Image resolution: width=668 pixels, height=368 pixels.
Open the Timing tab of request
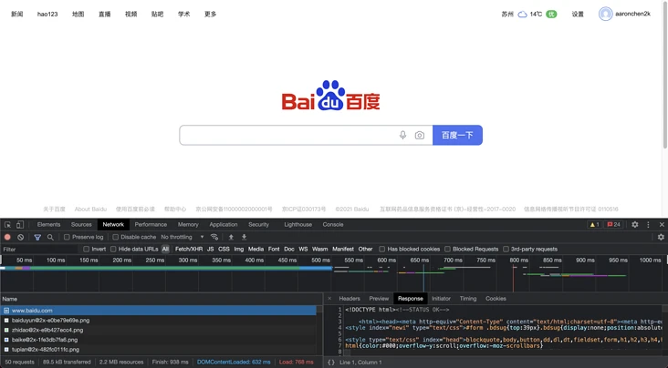click(x=468, y=299)
